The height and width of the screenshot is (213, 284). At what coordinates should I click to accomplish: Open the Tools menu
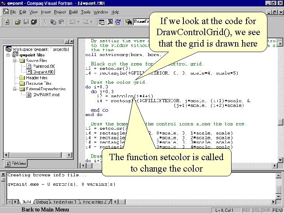point(86,12)
